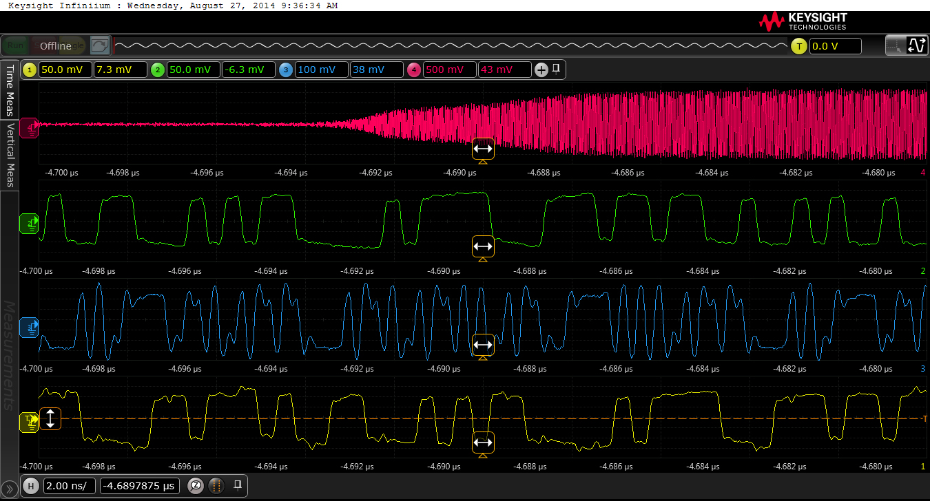930x501 pixels.
Task: Click the trigger level 0.0 V field
Action: point(835,46)
